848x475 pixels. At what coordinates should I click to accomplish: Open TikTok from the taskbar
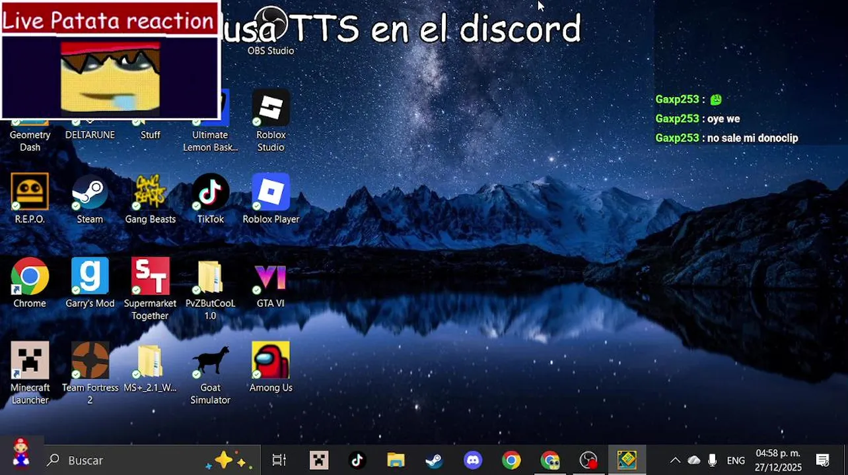coord(357,460)
